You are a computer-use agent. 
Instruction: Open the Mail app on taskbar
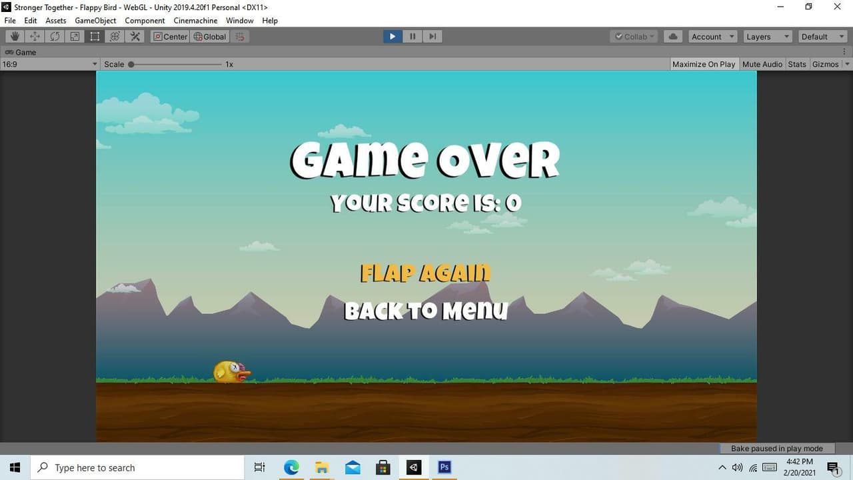[353, 467]
